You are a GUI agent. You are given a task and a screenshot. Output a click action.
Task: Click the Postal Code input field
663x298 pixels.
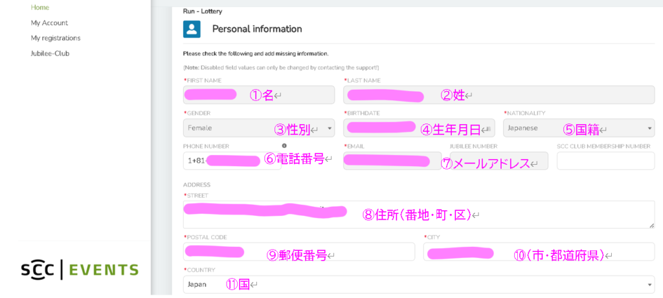[298, 251]
